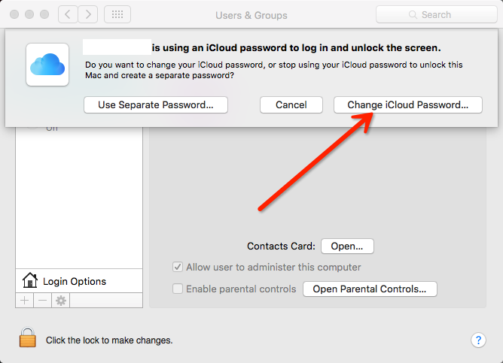Image resolution: width=503 pixels, height=363 pixels.
Task: Click Open Parental Controls button
Action: tap(369, 289)
